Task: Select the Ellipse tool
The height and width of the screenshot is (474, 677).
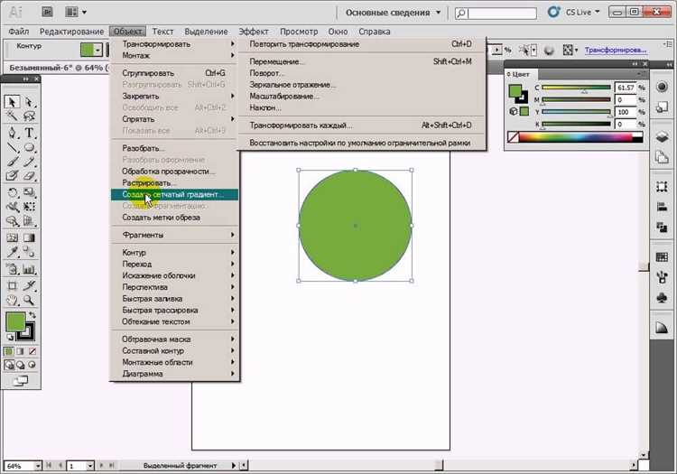Action: [29, 148]
